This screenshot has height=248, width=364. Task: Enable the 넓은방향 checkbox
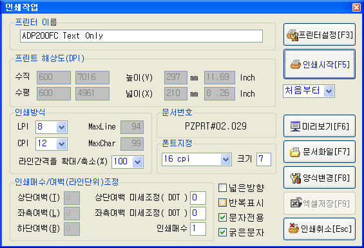pyautogui.click(x=223, y=187)
